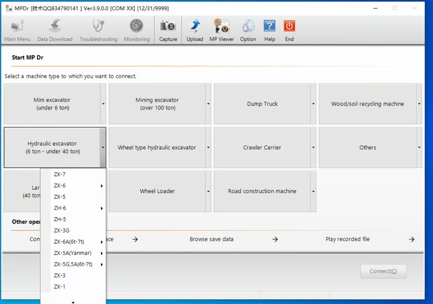Click the Capture camera icon
This screenshot has width=433, height=304.
click(x=168, y=27)
